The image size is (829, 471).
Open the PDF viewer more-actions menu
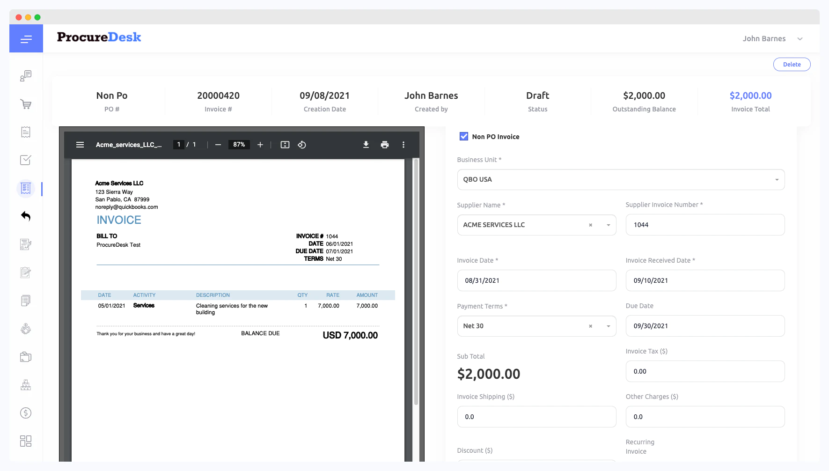click(403, 145)
